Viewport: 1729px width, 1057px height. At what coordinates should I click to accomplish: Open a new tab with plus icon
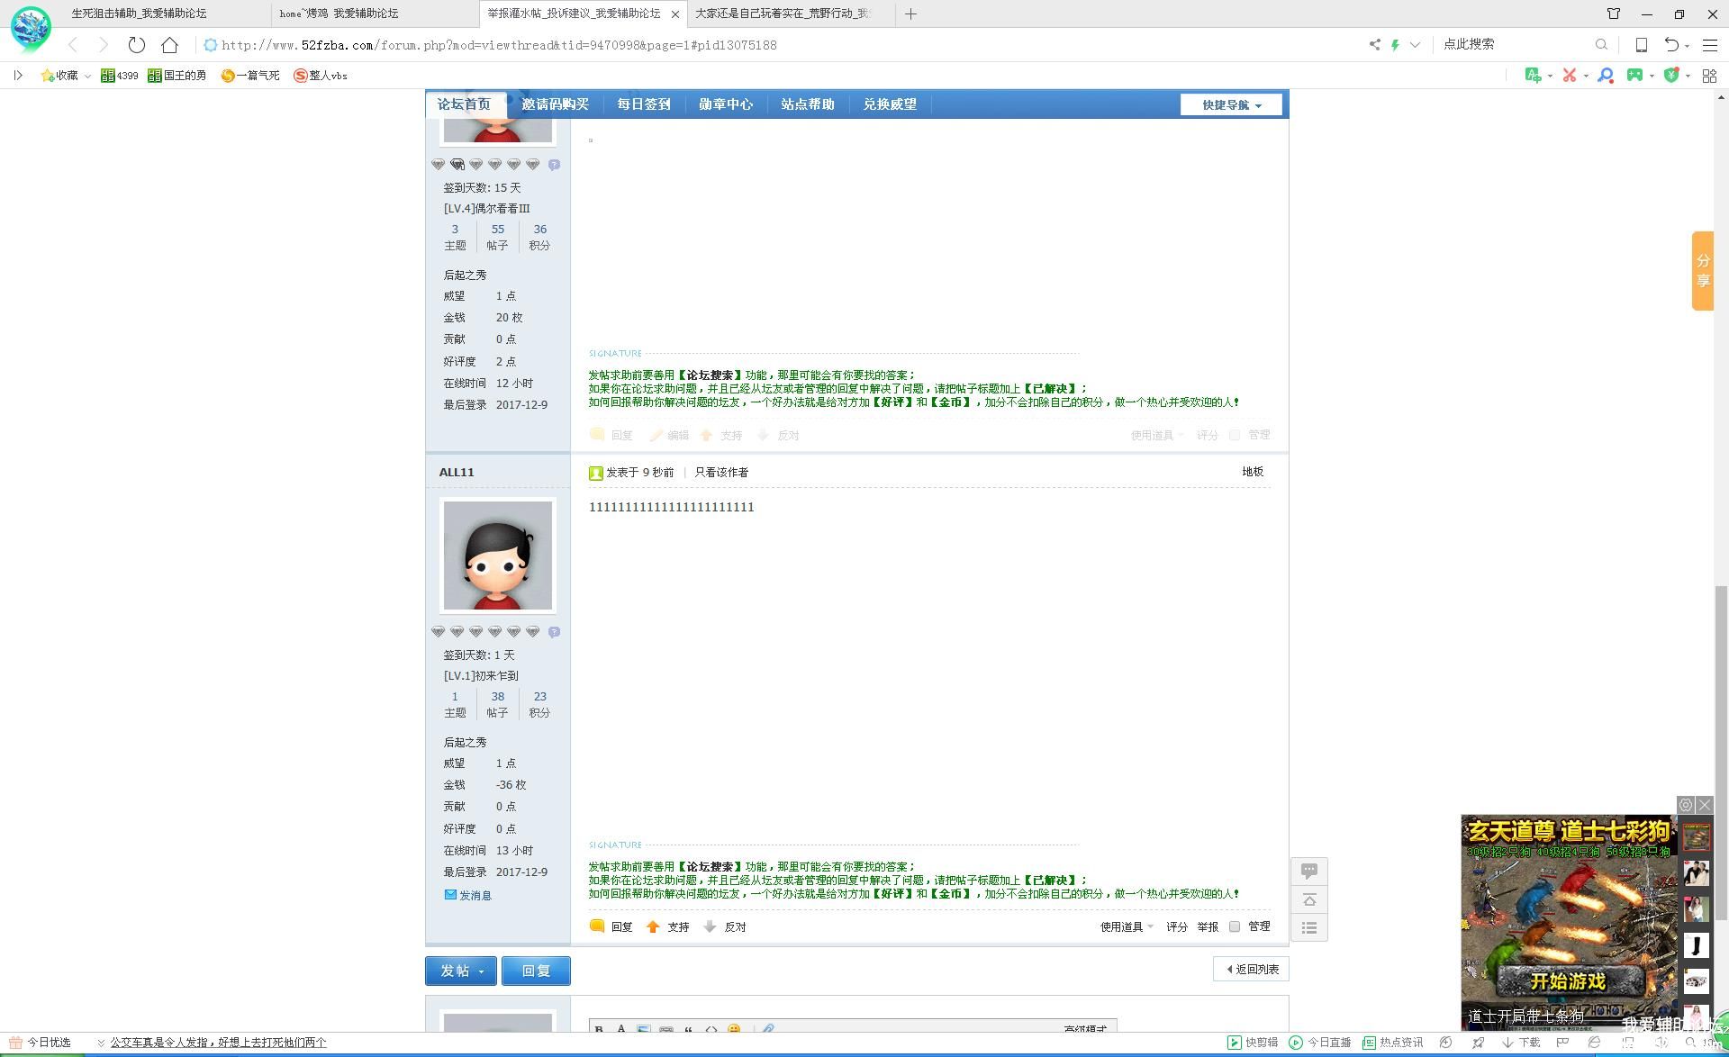[910, 14]
